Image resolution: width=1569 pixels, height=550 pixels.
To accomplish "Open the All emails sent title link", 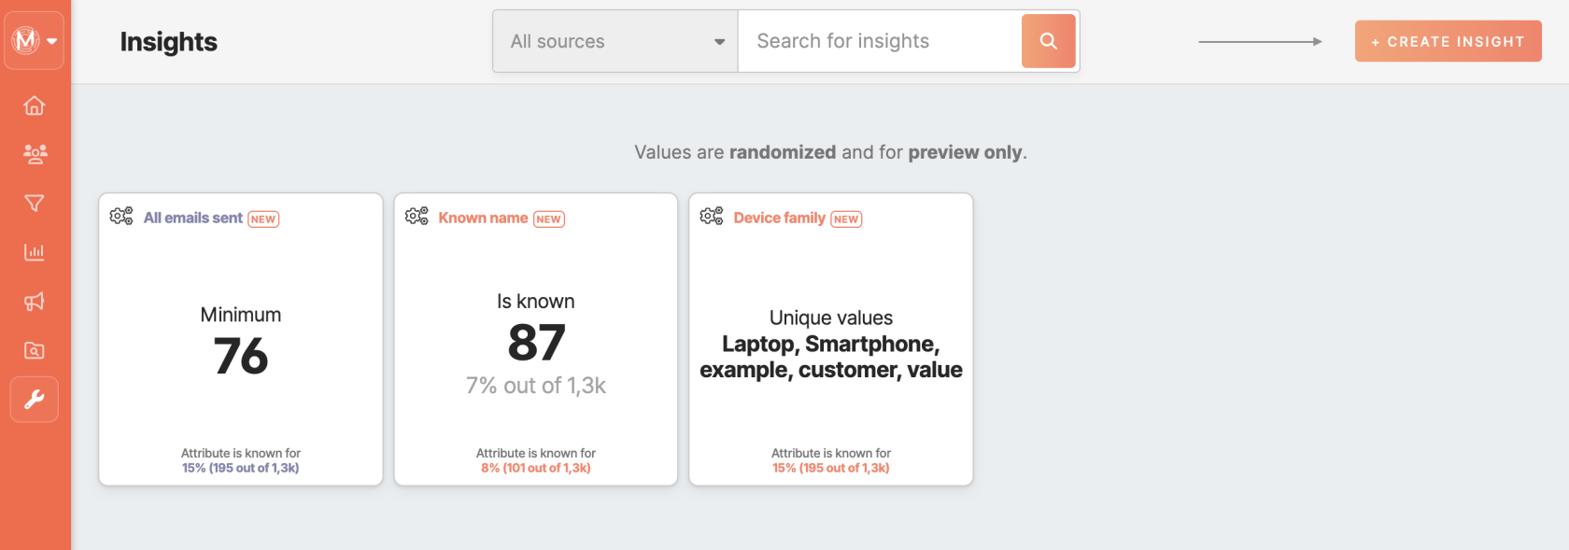I will coord(193,218).
